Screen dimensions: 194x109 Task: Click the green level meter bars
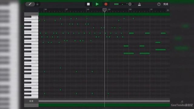(116, 4)
